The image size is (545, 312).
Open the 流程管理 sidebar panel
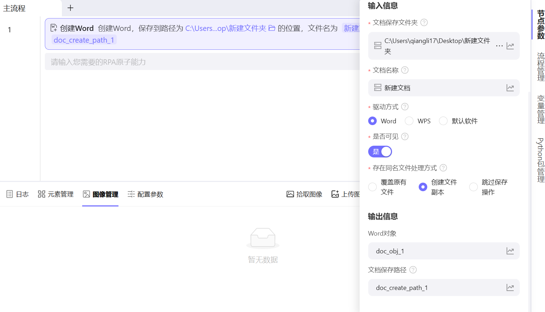point(540,66)
